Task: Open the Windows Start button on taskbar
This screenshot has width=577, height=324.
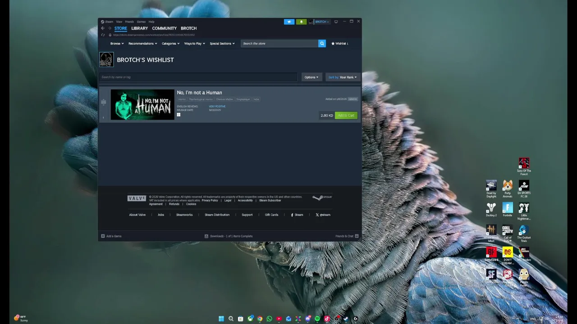Action: tap(221, 319)
